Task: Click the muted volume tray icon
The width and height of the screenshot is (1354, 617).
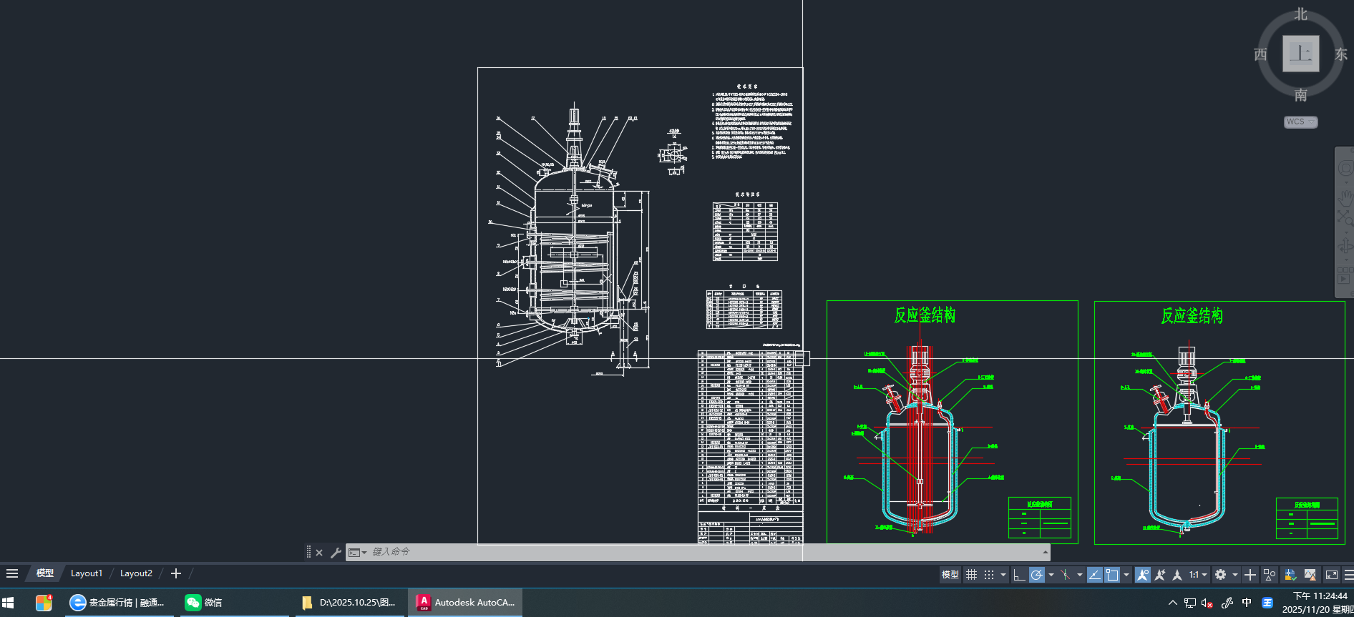Action: [x=1207, y=603]
